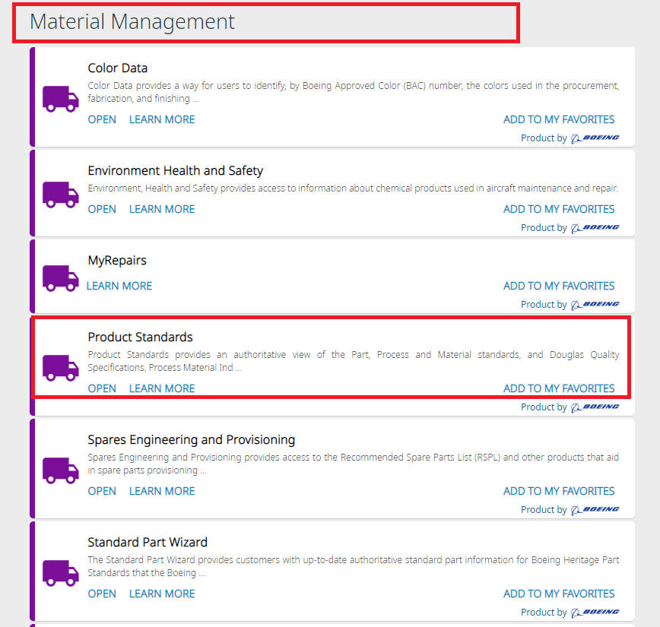Learn more about Environment Health and Safety

pos(162,209)
